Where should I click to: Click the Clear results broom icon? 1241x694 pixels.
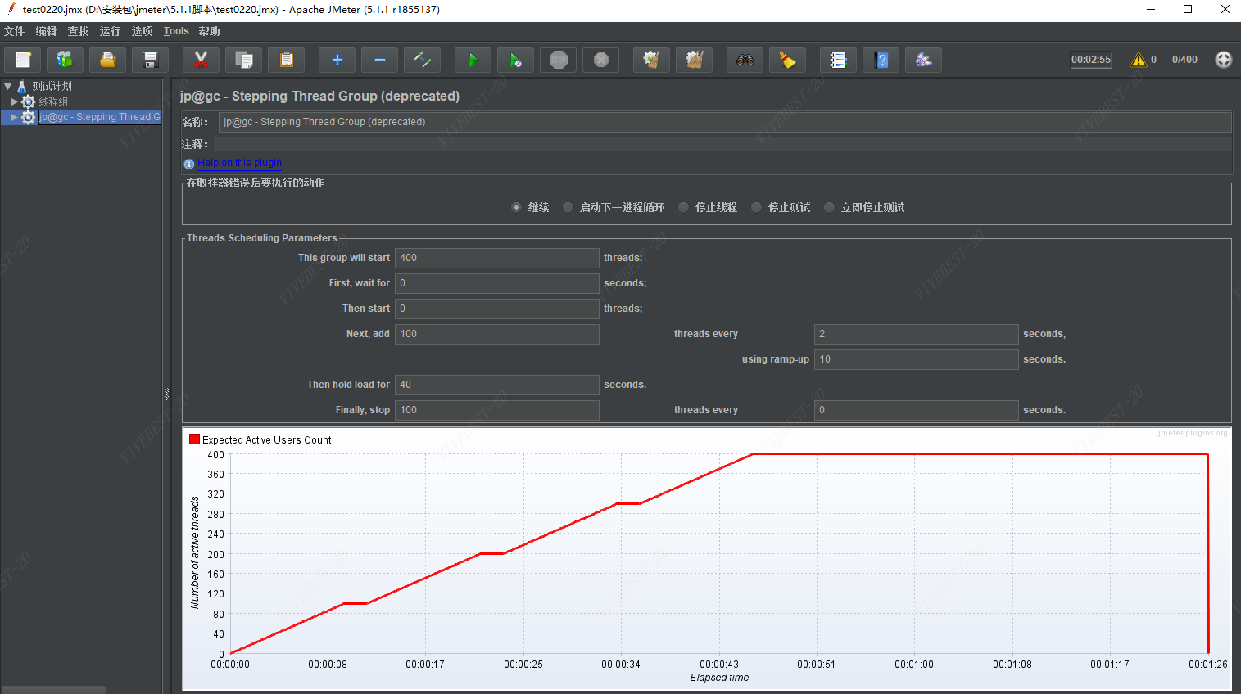click(x=651, y=60)
